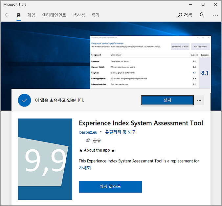Screen dimensions: 222x206
Task: Click the app title Experience Index System Assessment Tool
Action: tap(141, 123)
